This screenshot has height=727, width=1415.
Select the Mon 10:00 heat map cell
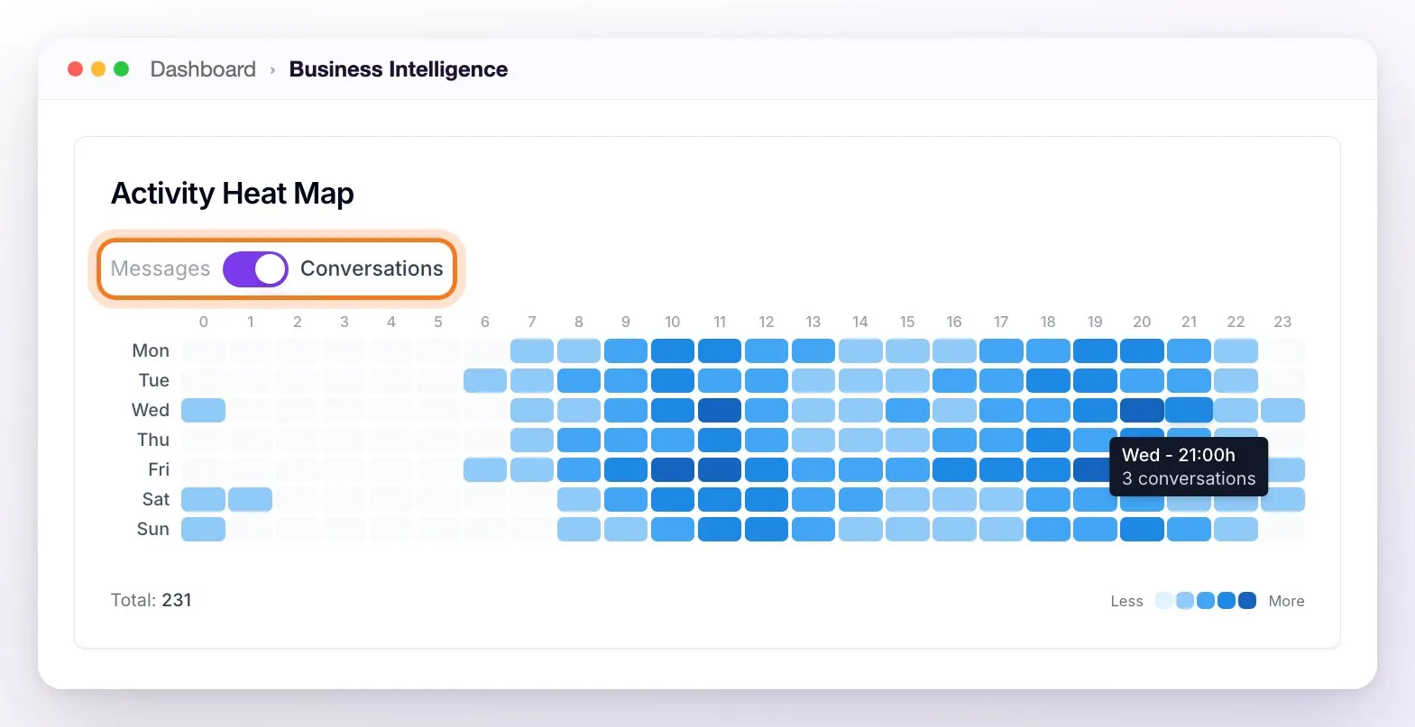[x=673, y=350]
